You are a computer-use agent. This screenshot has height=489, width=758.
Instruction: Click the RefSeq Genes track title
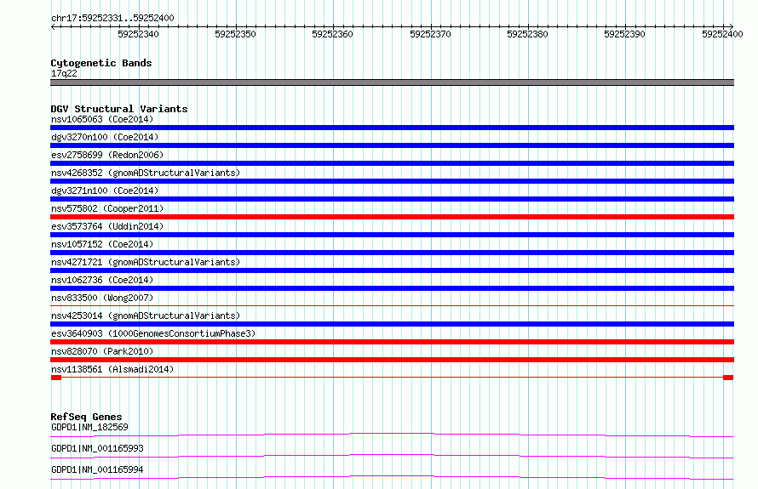tap(86, 417)
